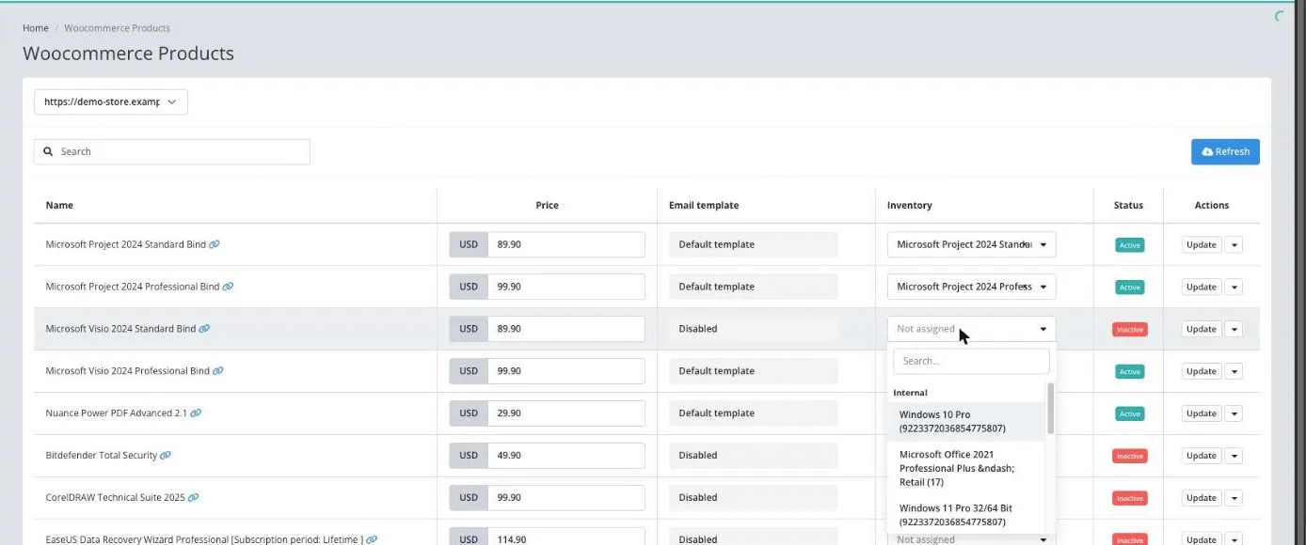
Task: Edit price field for Microsoft Project 2024 Standard
Action: coord(566,244)
